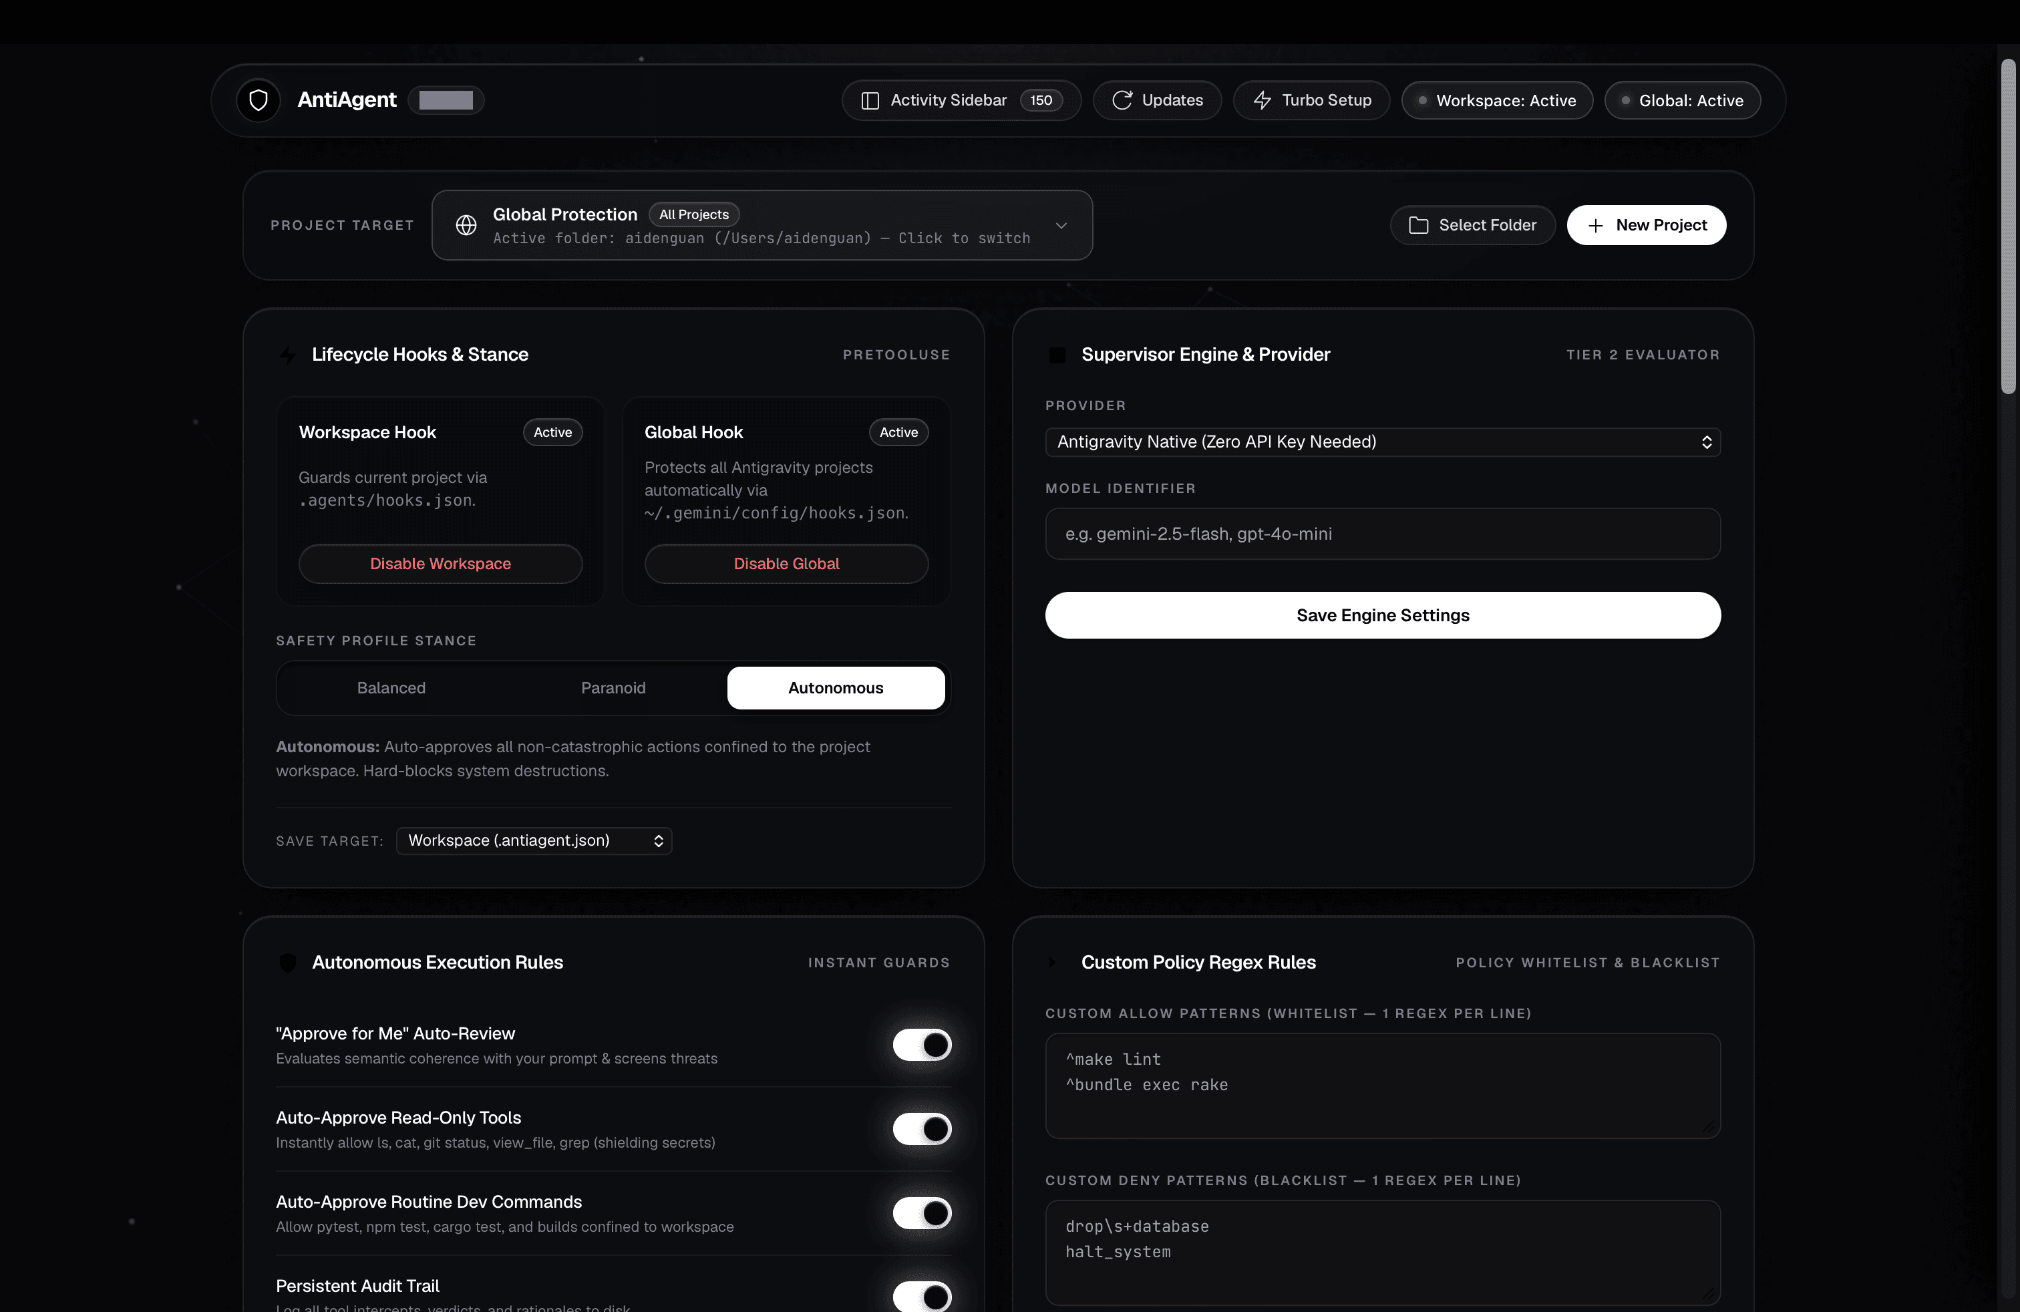Toggle the Persistent Audit Trail switch
The image size is (2020, 1312).
coord(922,1296)
